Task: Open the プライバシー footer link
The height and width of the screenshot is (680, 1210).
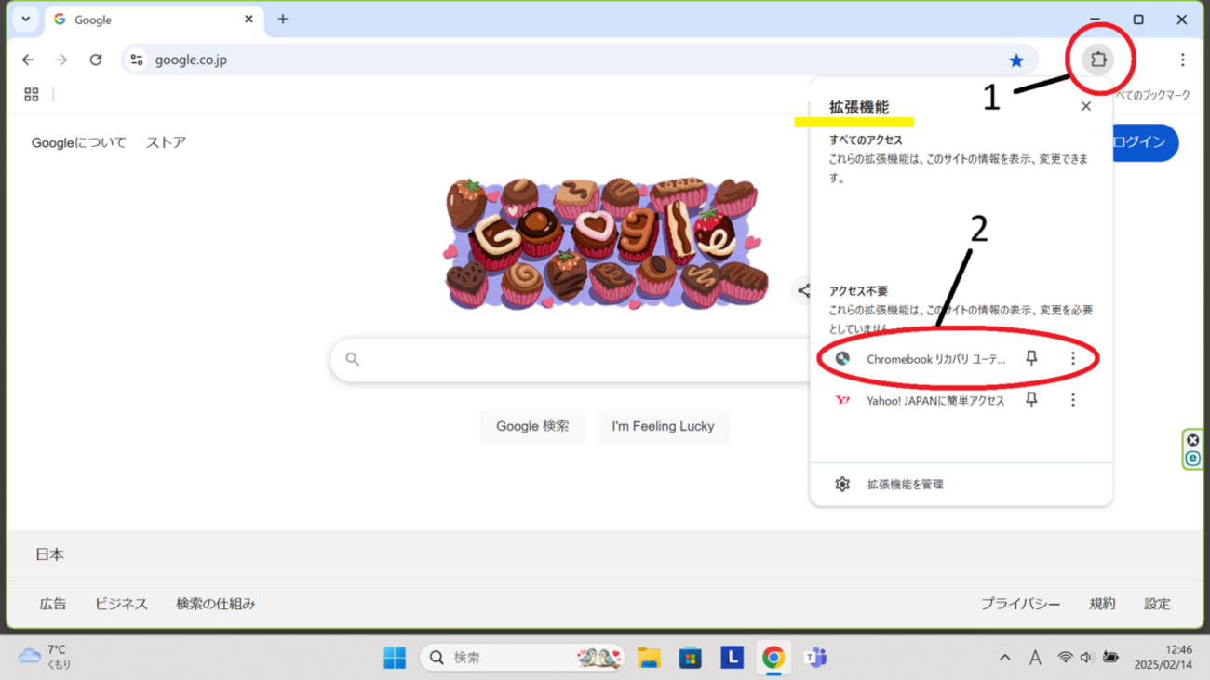Action: pos(1020,604)
